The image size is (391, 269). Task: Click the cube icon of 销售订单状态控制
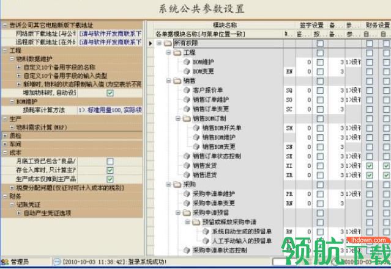[x=187, y=156]
